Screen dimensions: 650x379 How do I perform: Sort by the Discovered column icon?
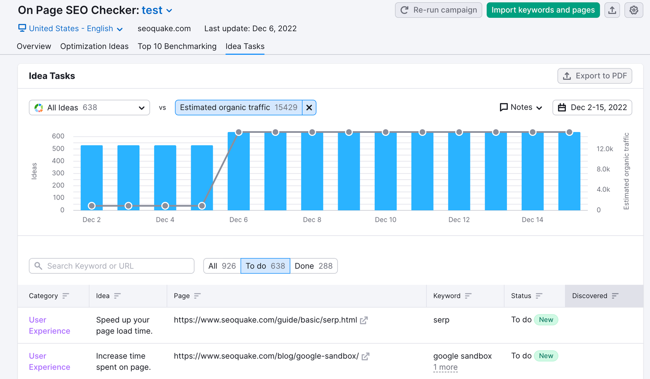click(615, 296)
